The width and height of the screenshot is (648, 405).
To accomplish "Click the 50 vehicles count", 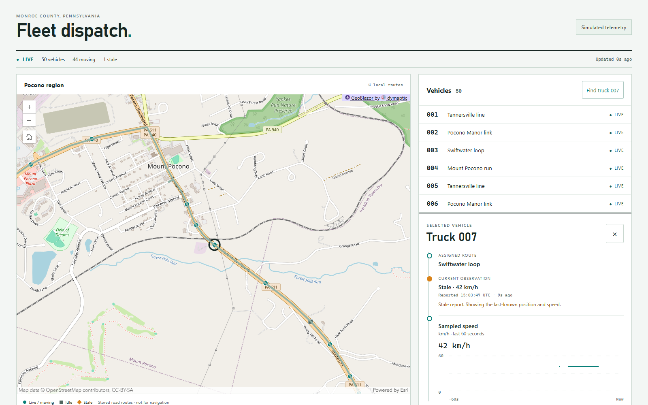I will coord(53,60).
